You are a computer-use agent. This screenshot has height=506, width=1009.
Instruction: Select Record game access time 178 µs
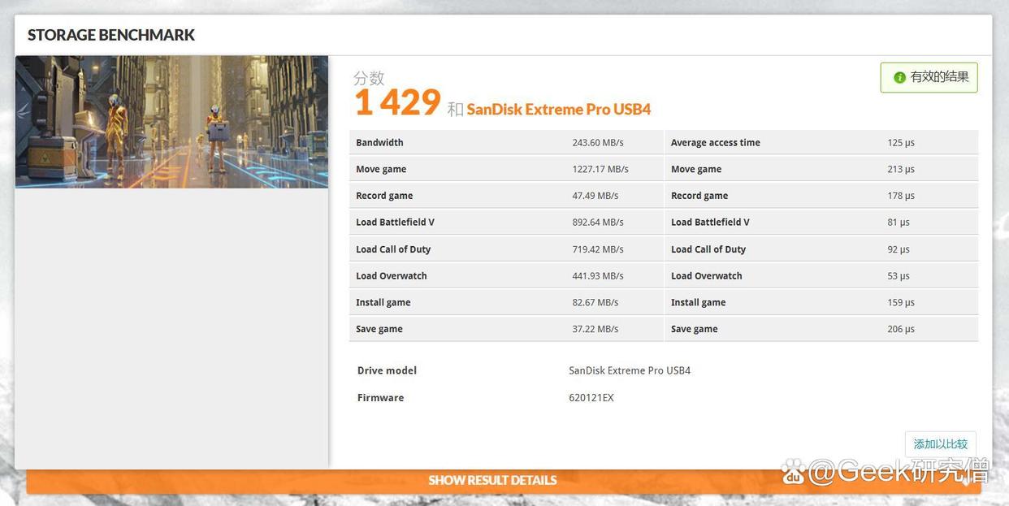[x=901, y=196]
